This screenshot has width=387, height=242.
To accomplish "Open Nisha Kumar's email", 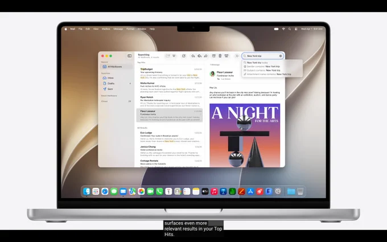I will coord(170,87).
